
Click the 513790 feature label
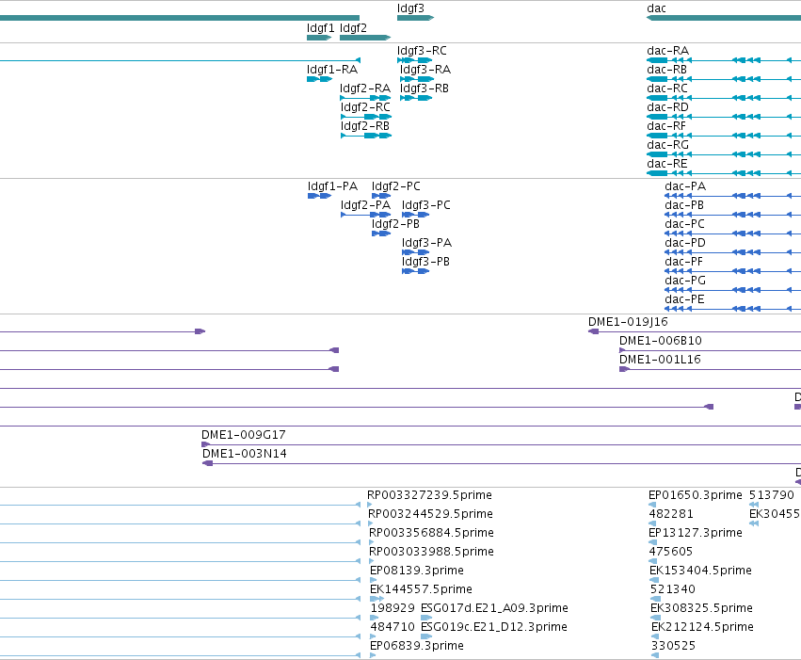coord(772,495)
